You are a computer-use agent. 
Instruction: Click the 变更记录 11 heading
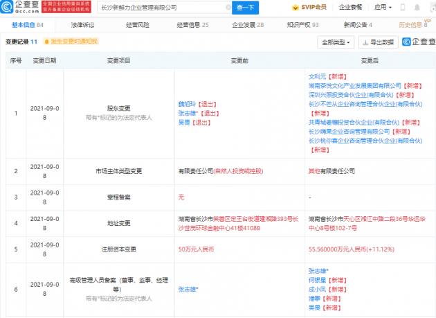(21, 42)
